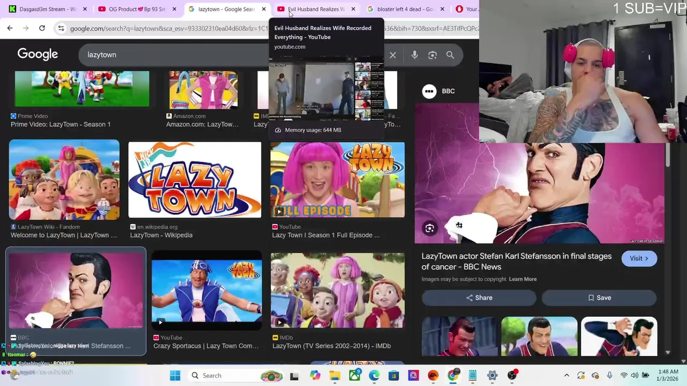687x386 pixels.
Task: Start voice search with the microphone icon
Action: pyautogui.click(x=414, y=55)
